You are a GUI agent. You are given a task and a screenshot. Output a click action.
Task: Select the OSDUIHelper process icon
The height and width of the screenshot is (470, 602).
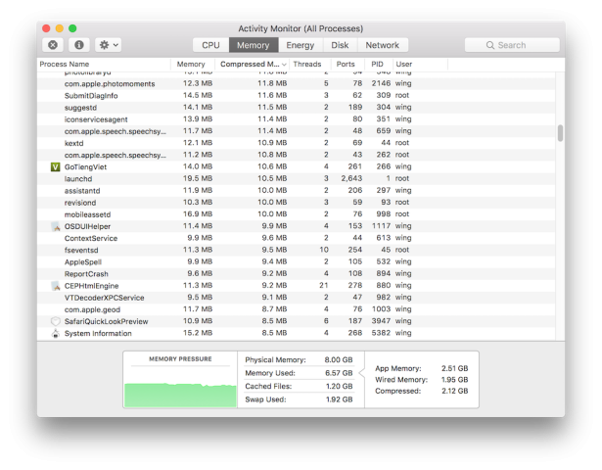(x=55, y=226)
